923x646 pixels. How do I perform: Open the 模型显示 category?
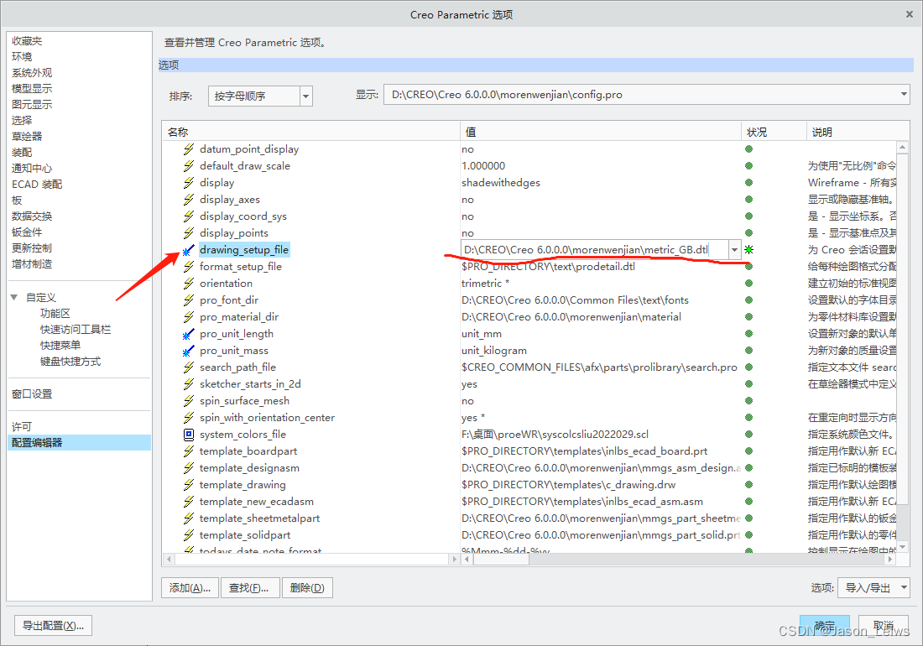point(32,89)
